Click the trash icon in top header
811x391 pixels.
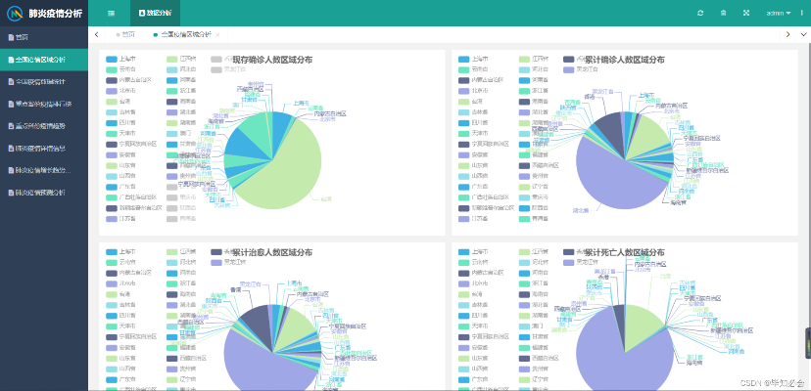(x=723, y=13)
